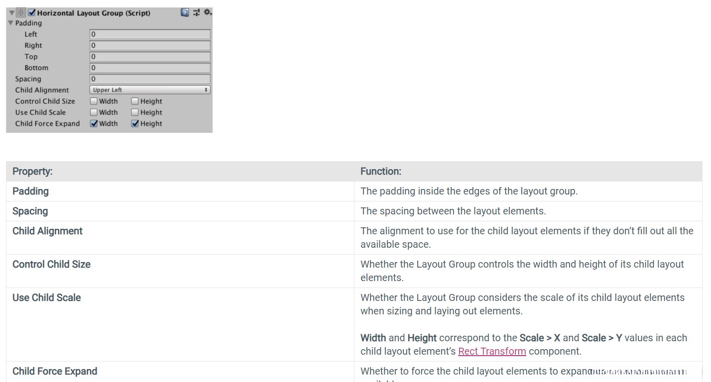This screenshot has height=382, width=711.
Task: Enable Control Child Size Width checkbox
Action: (94, 101)
